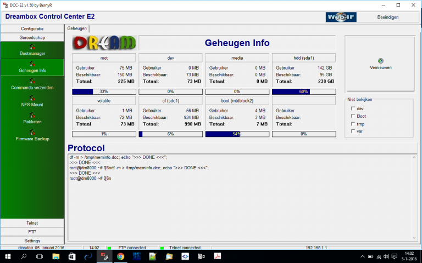The width and height of the screenshot is (422, 263).
Task: Tick the Boot checkbox
Action: 353,116
